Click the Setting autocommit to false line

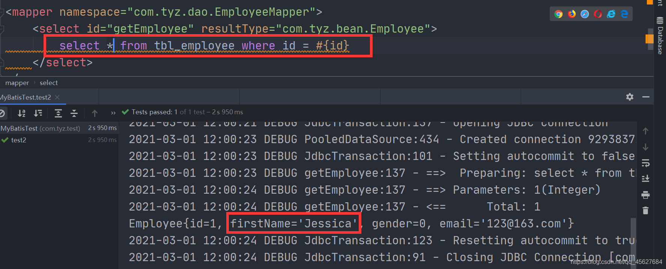(382, 156)
